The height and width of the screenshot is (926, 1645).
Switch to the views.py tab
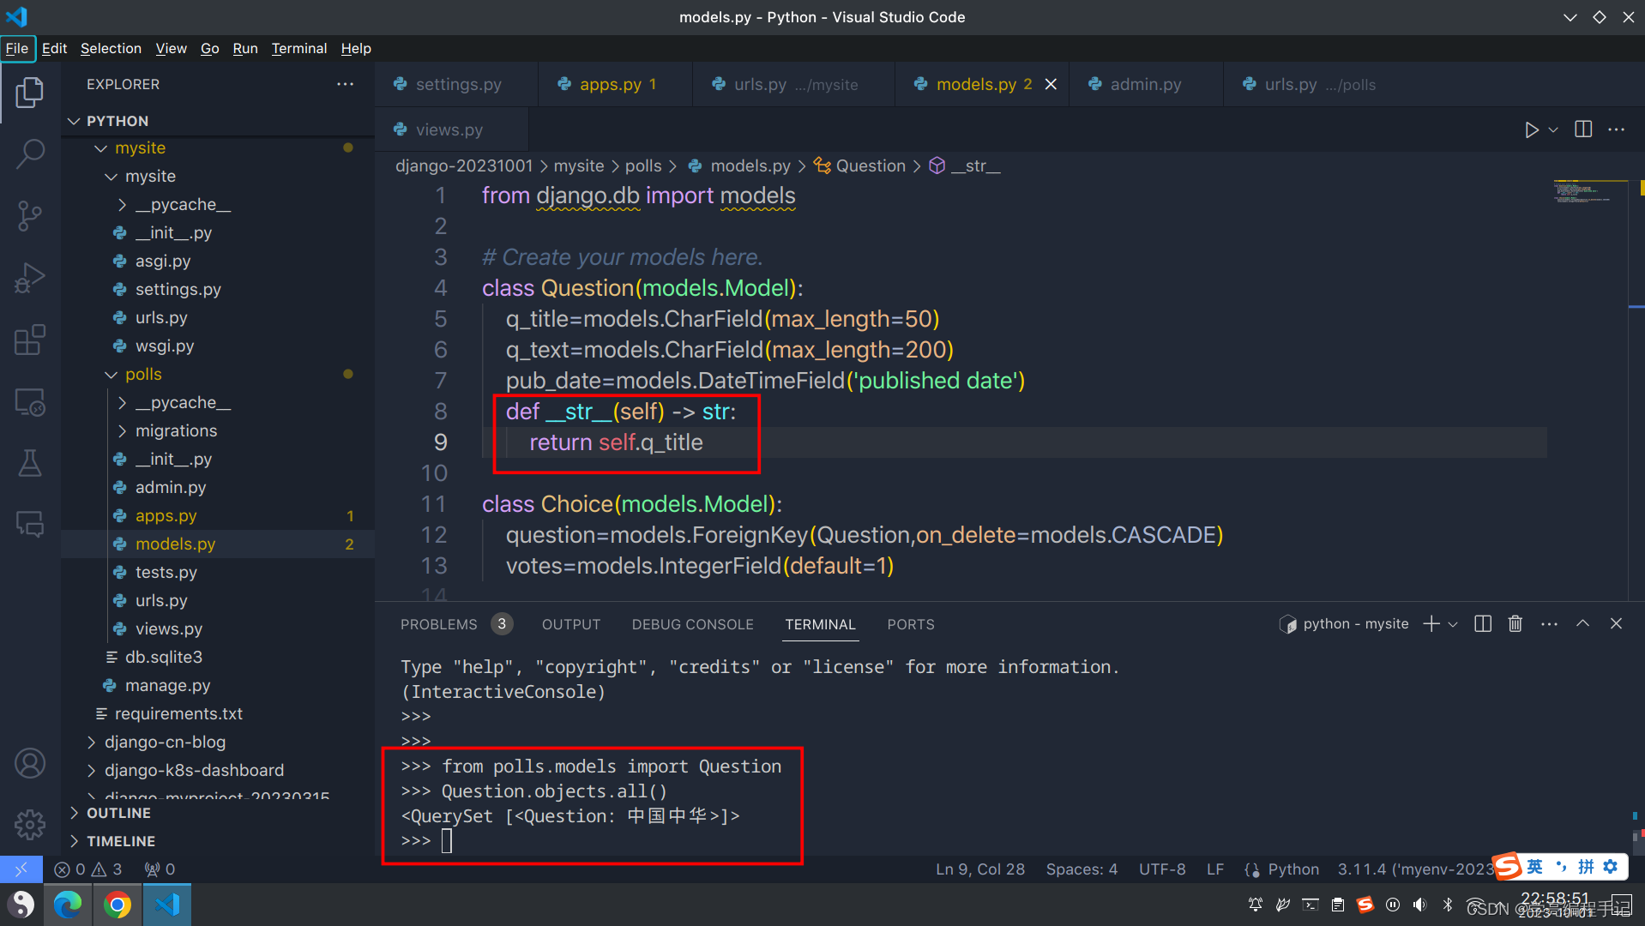(x=449, y=129)
